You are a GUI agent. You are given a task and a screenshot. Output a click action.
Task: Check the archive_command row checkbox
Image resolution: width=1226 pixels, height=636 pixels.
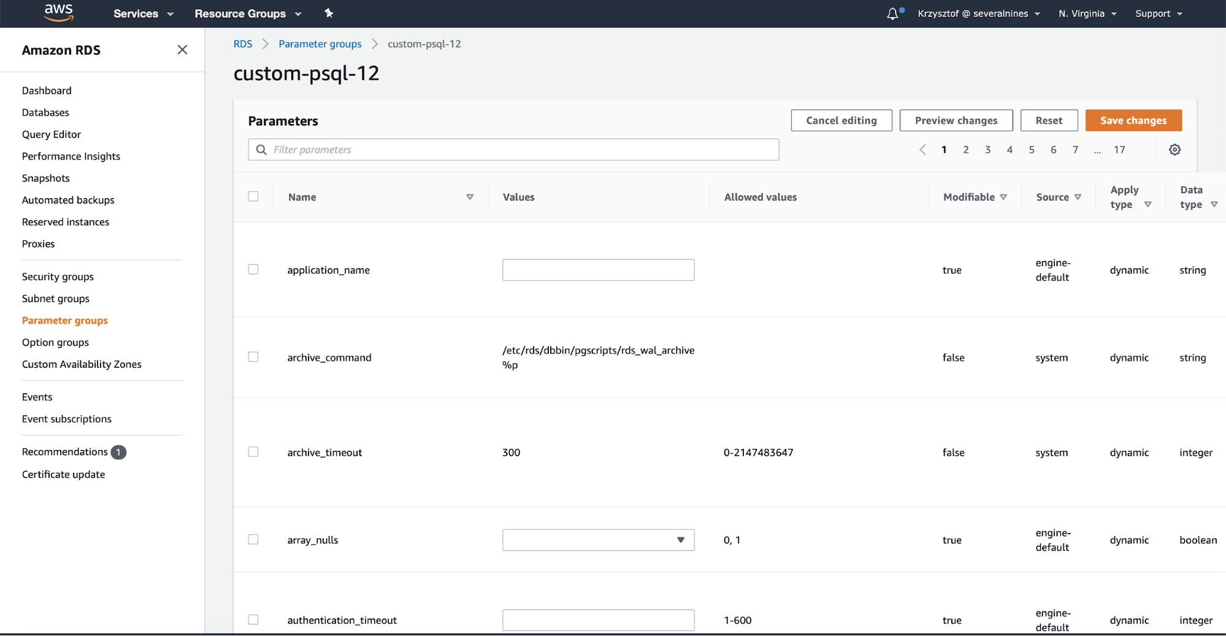click(253, 357)
